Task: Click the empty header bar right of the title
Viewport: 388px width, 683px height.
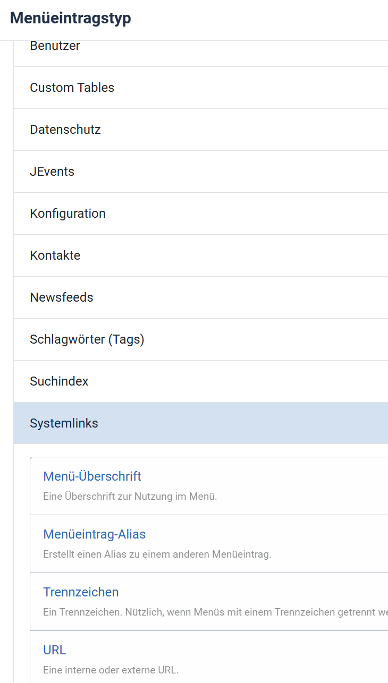Action: pos(266,19)
